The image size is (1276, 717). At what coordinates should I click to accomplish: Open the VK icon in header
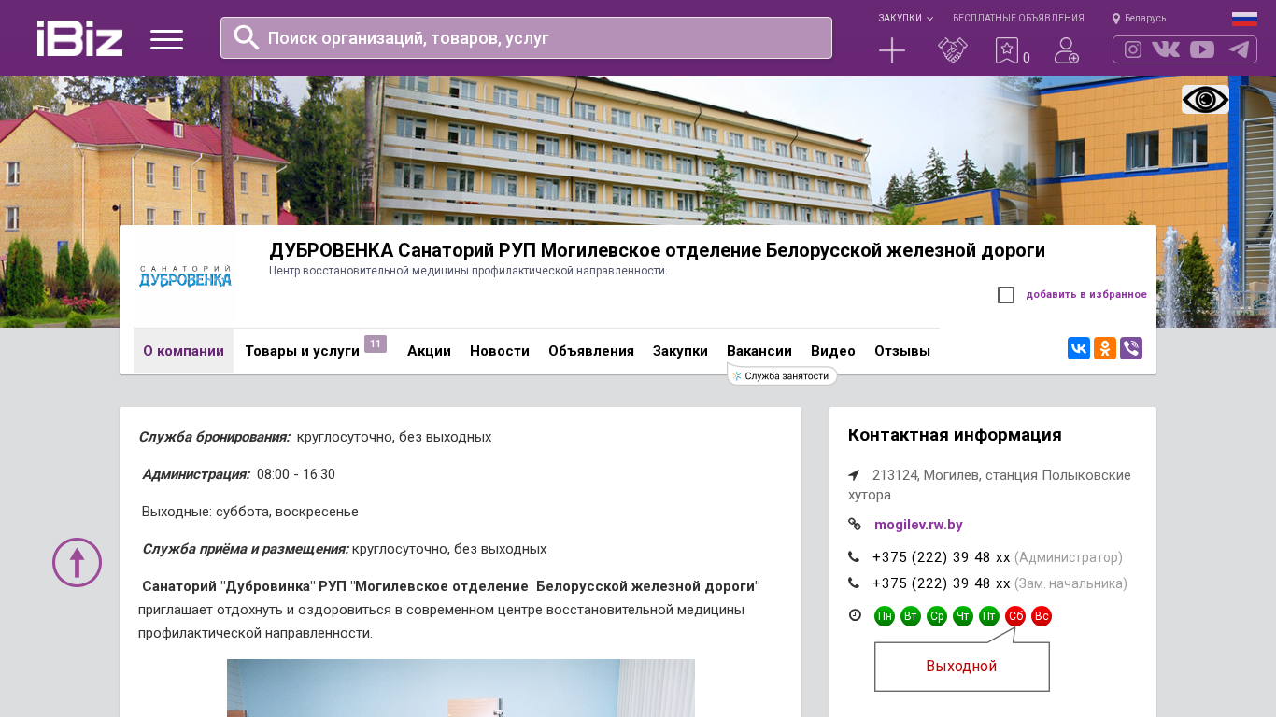click(1166, 49)
